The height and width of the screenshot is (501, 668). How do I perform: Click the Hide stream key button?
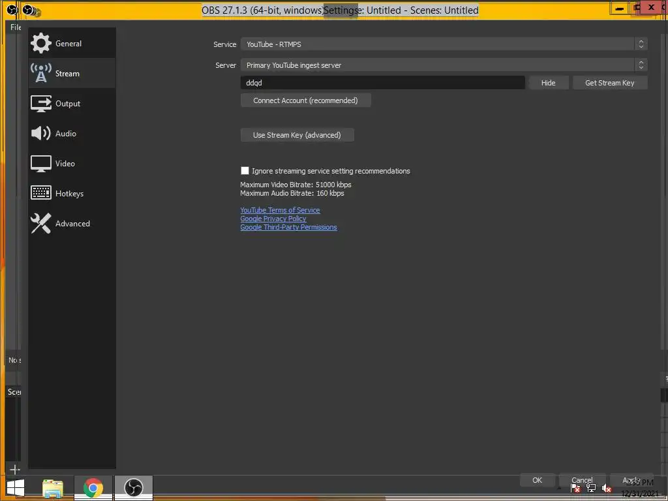click(x=548, y=83)
